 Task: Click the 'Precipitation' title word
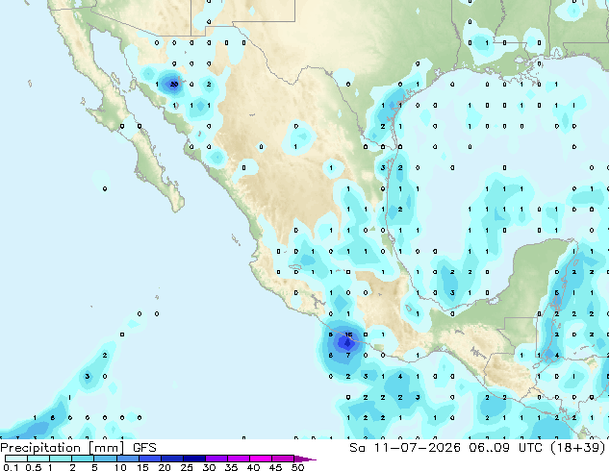point(40,448)
